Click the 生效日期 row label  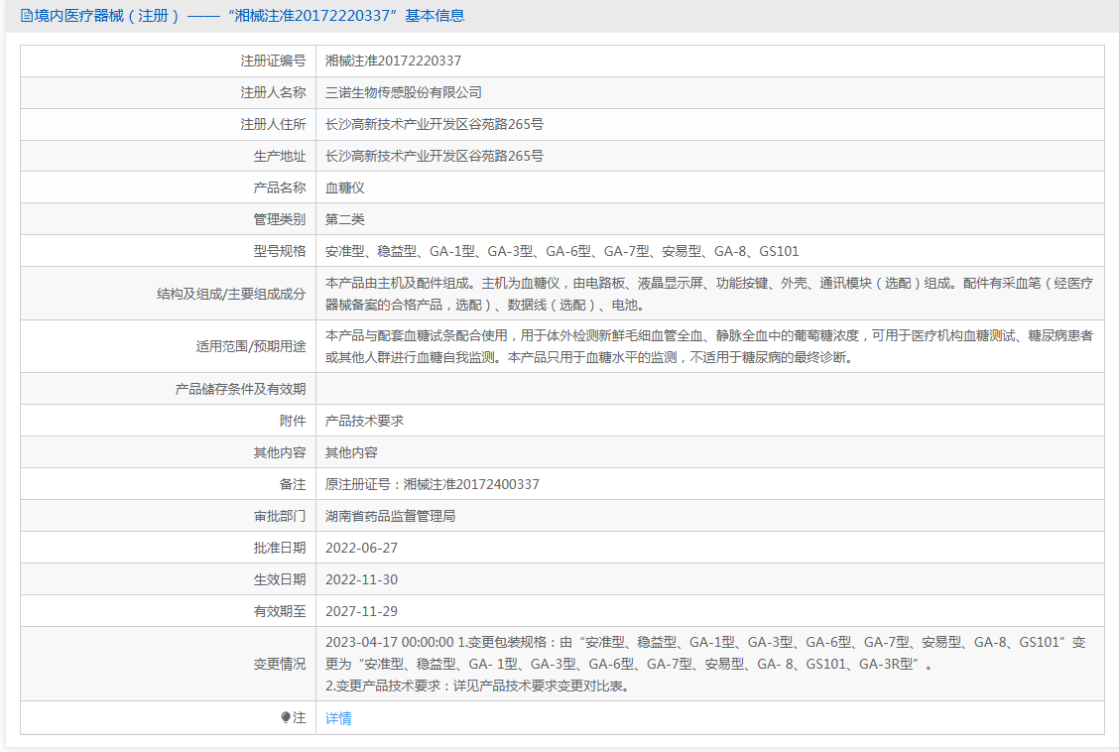279,579
